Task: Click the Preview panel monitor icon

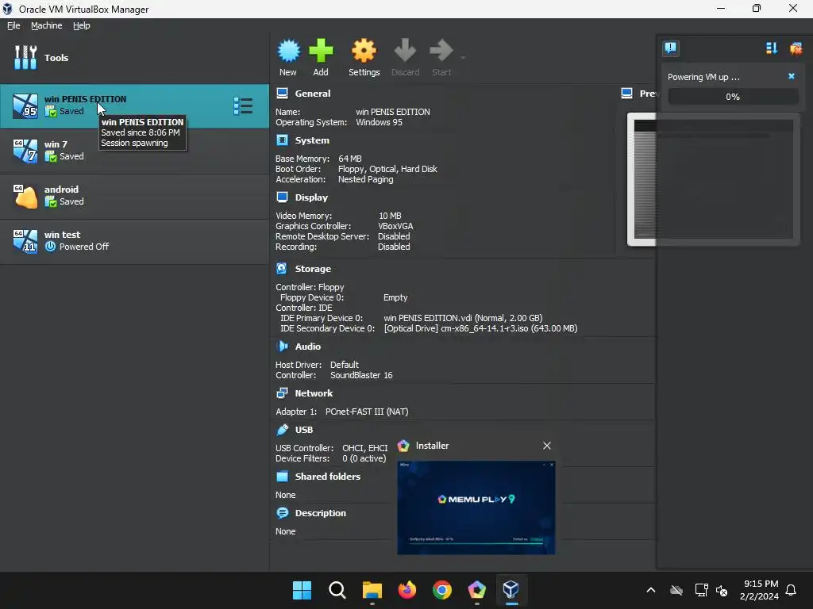Action: click(627, 94)
